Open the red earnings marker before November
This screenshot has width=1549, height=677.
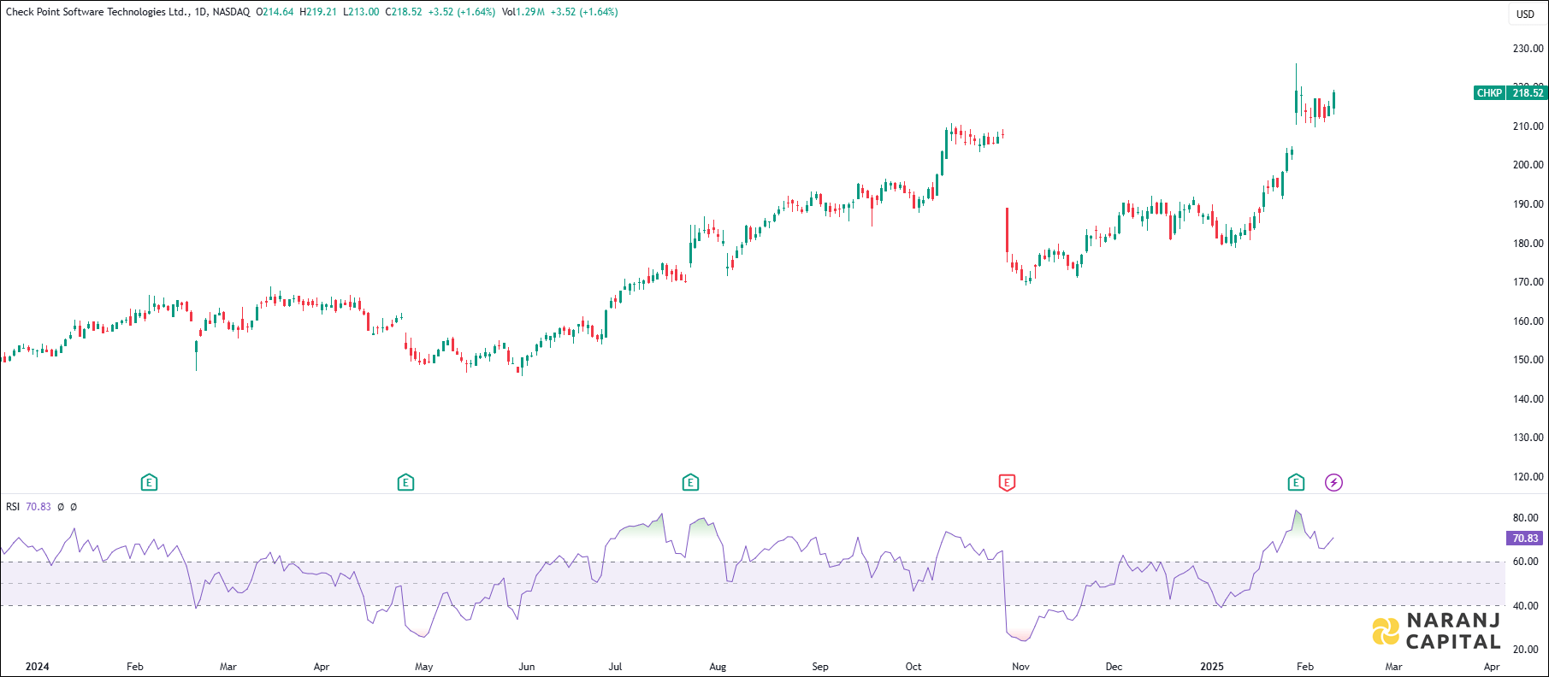point(1007,483)
